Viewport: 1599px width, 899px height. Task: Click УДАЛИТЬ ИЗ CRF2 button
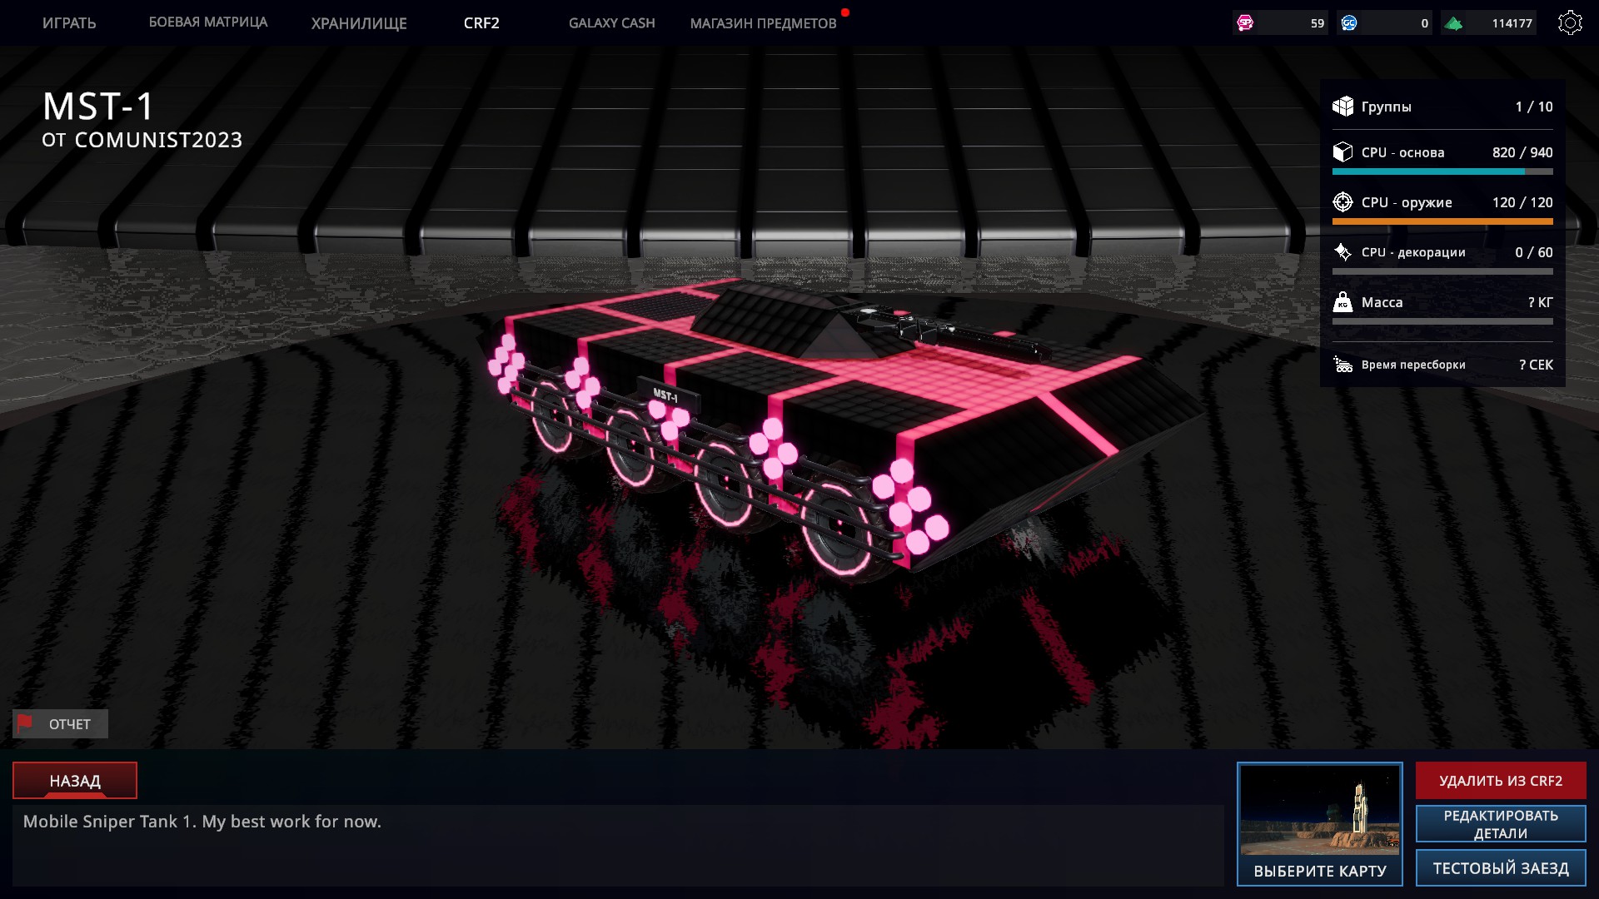tap(1500, 781)
